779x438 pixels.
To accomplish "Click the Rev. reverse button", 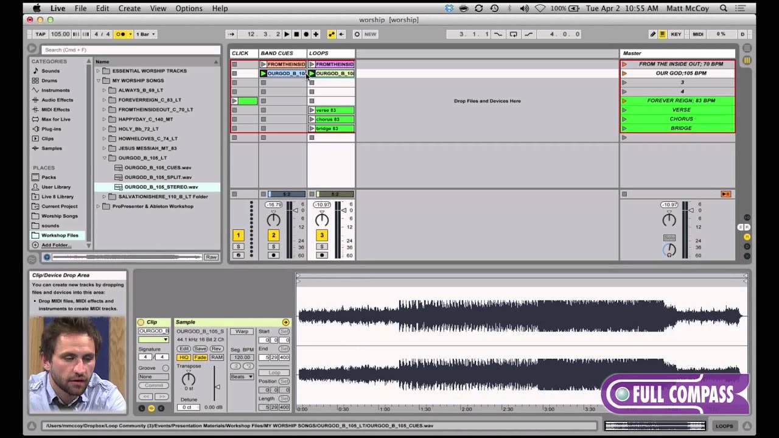I will click(x=216, y=349).
